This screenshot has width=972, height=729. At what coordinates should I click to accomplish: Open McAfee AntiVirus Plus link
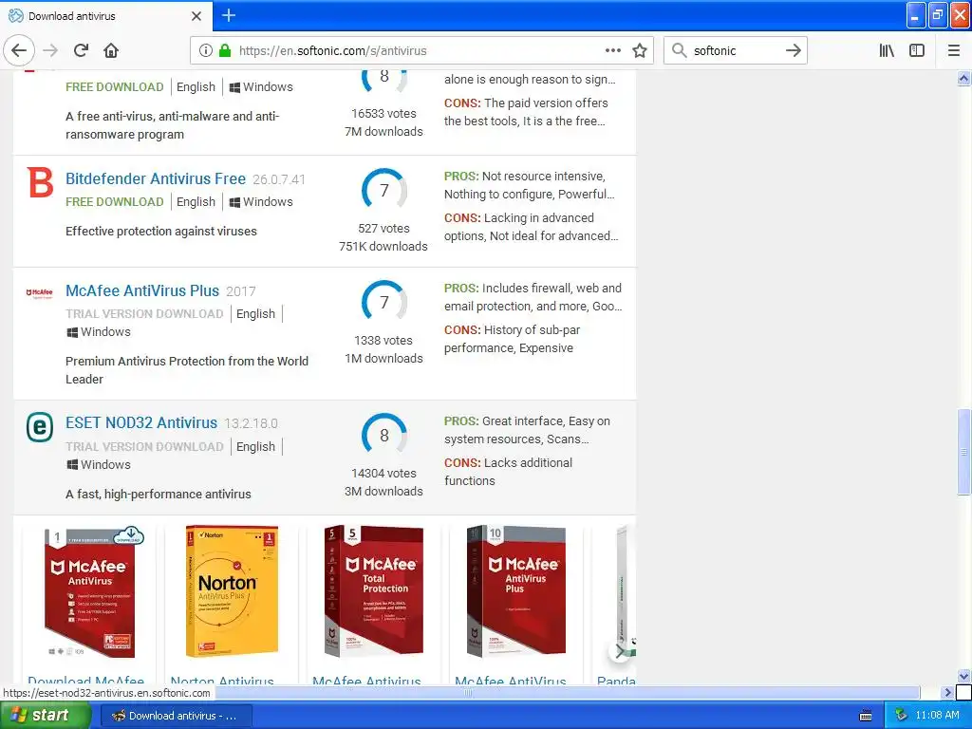point(142,290)
